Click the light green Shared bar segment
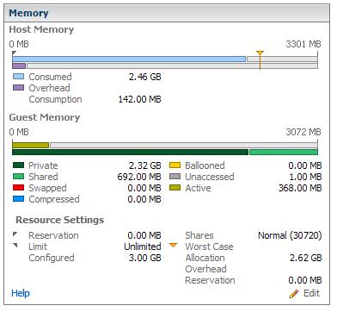 coord(284,152)
